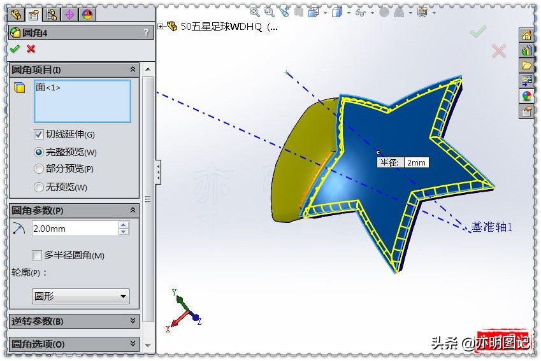This screenshot has height=361, width=541.
Task: Open the Design Library task pane icon
Action: point(526,50)
